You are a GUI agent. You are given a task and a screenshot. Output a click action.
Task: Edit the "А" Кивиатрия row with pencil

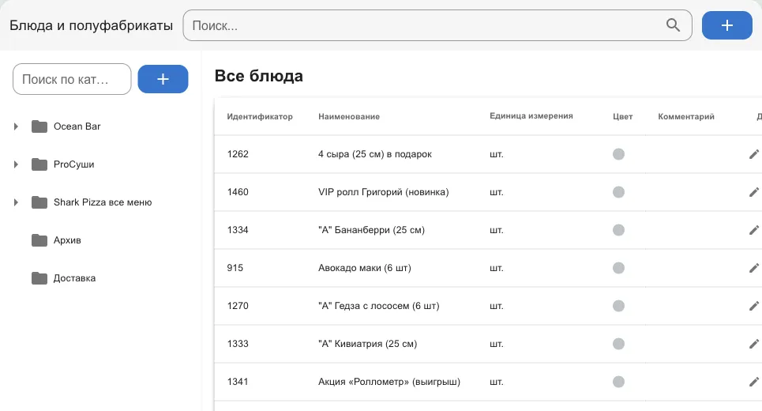(x=754, y=344)
